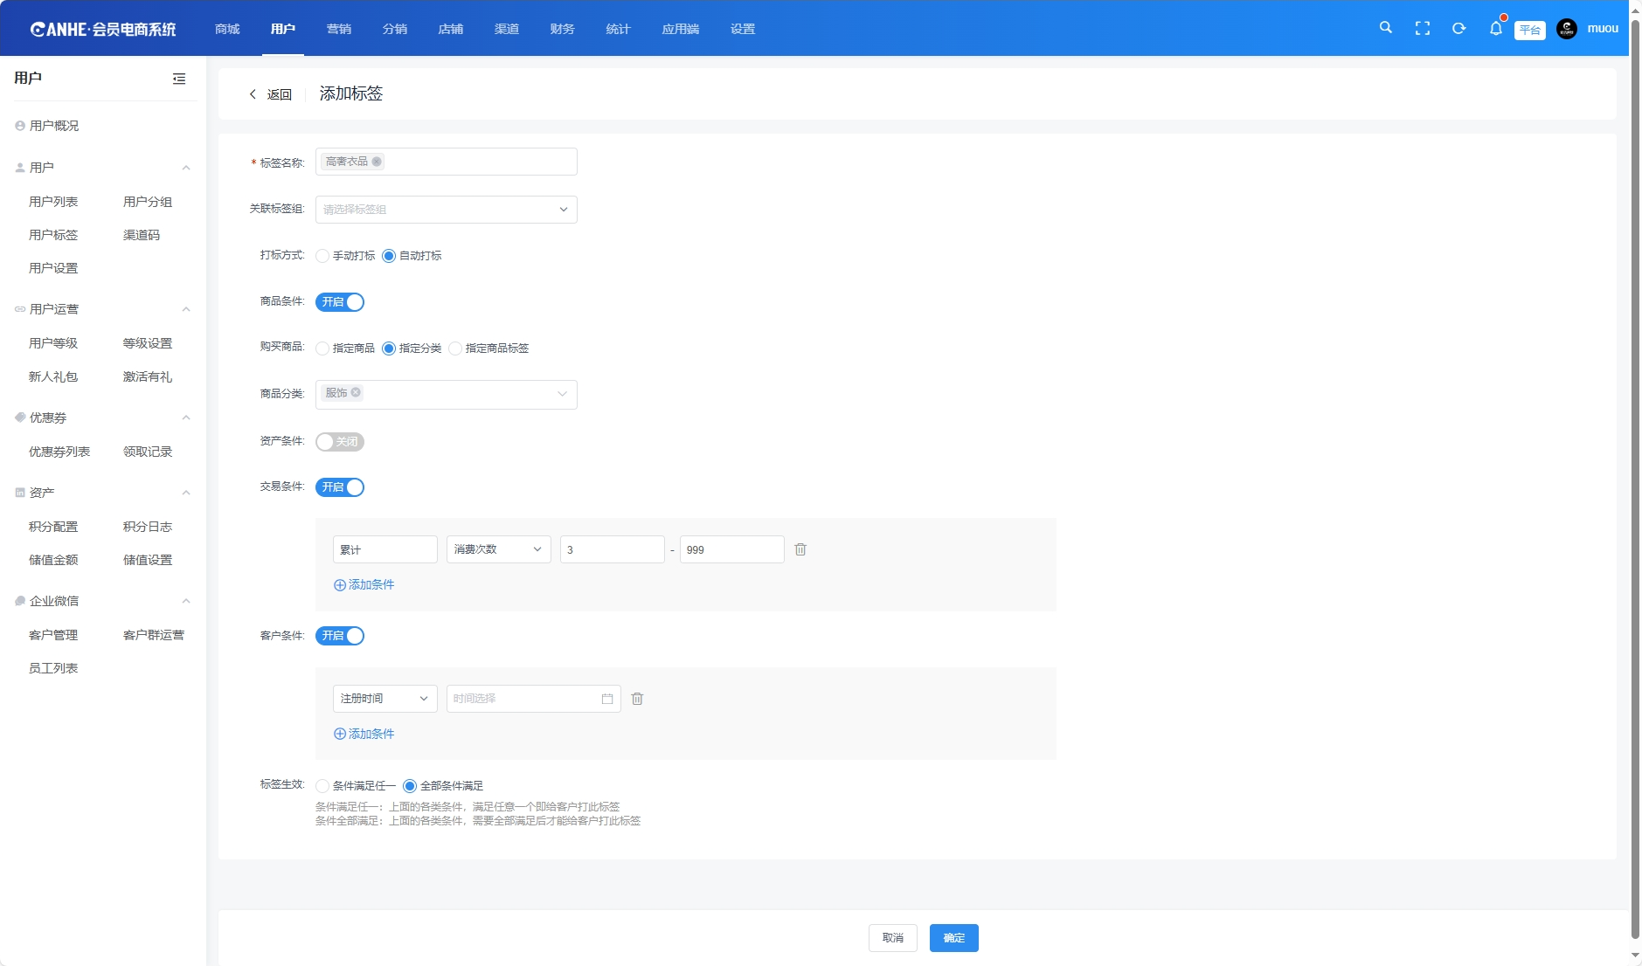Delete the 注册时间 customer condition row
This screenshot has width=1642, height=966.
tap(637, 699)
